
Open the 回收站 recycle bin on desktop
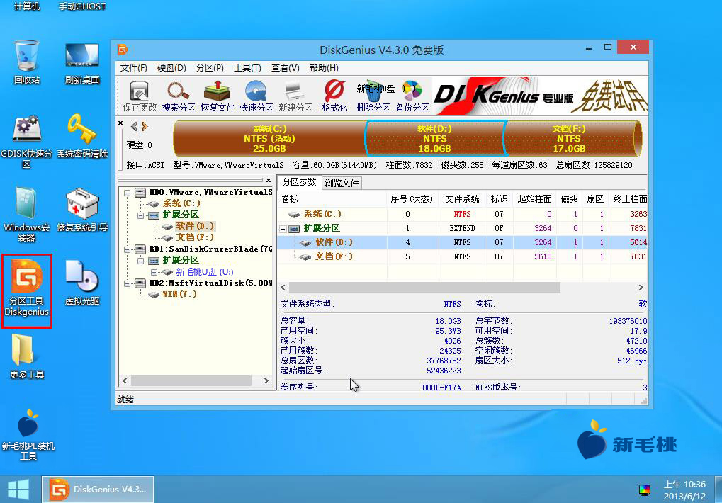tap(27, 62)
